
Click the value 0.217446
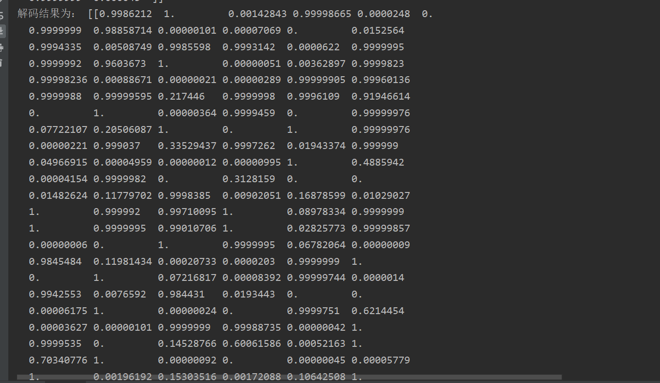click(x=181, y=97)
